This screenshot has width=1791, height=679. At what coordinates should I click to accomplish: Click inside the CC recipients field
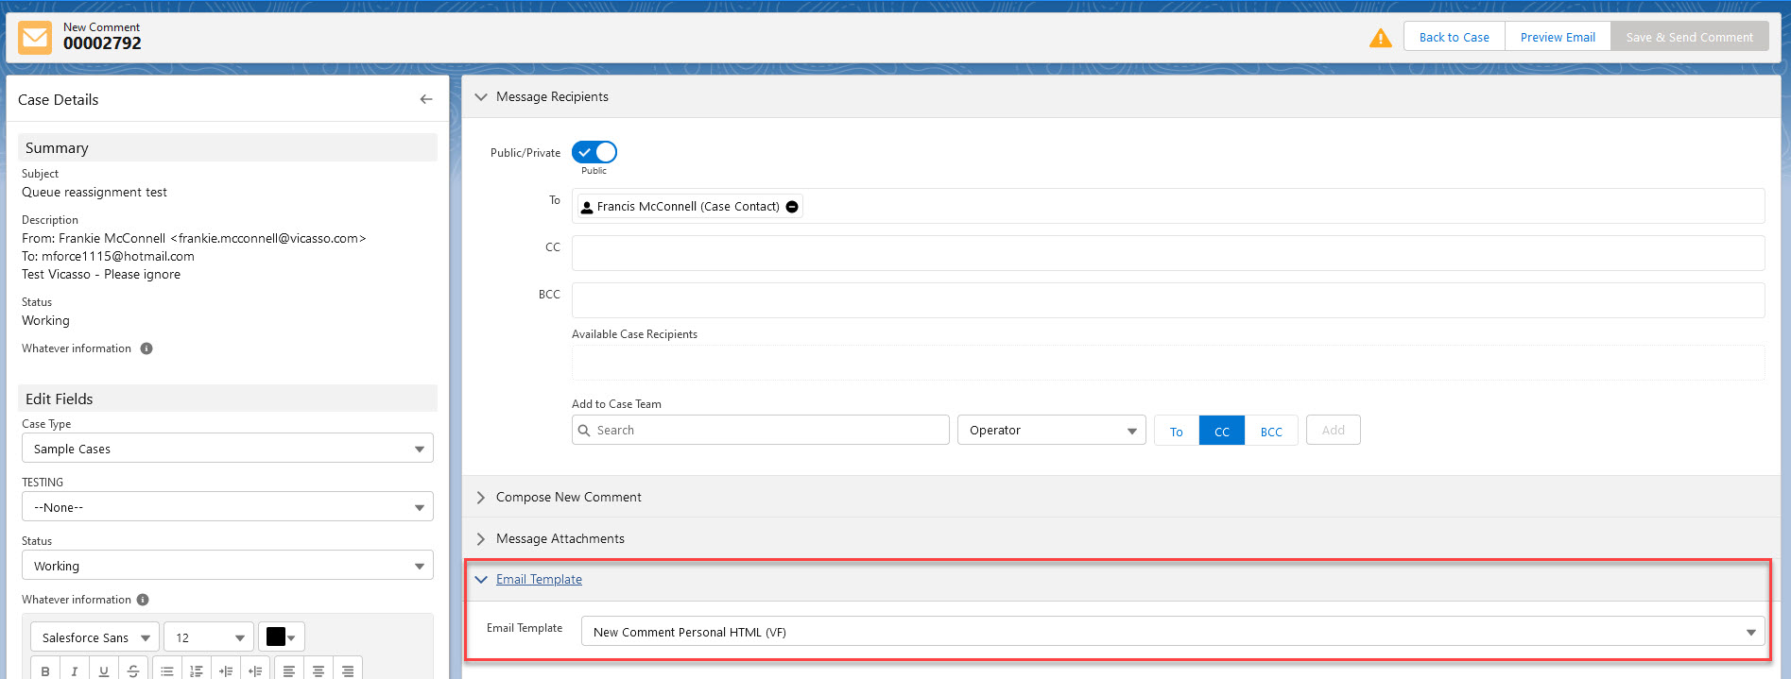point(1168,253)
